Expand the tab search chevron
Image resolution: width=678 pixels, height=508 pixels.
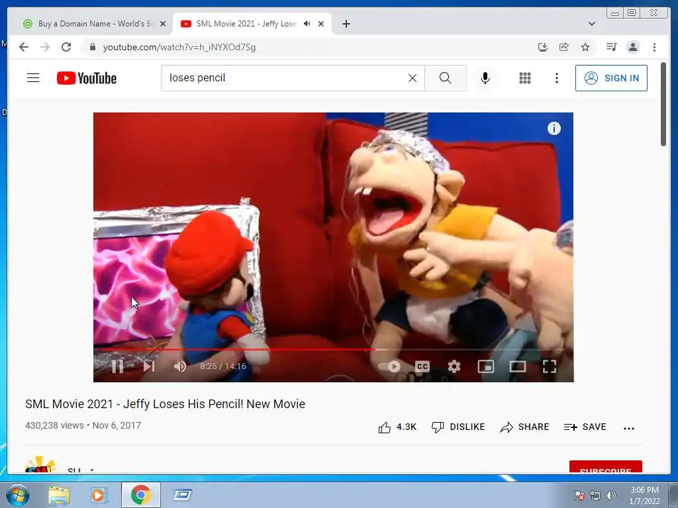click(592, 24)
